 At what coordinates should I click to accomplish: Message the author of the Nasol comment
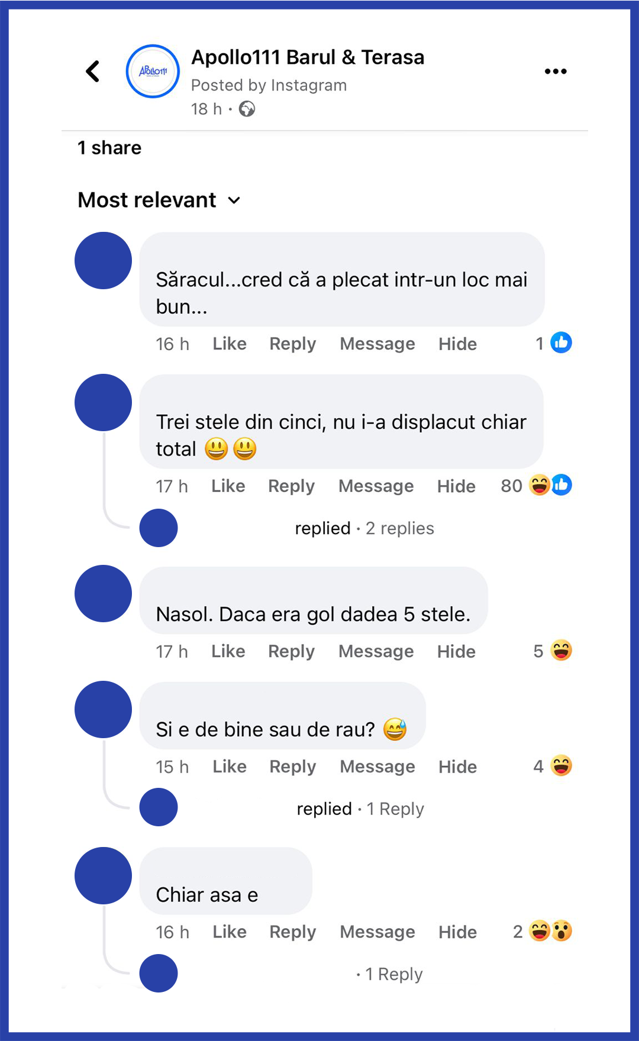pyautogui.click(x=376, y=651)
